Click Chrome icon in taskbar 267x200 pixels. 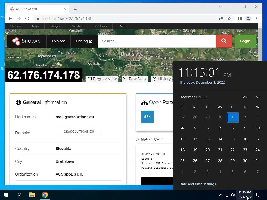click(x=45, y=195)
